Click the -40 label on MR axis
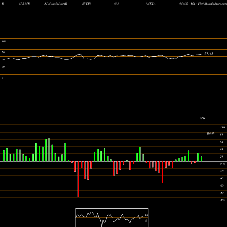 point(222,178)
